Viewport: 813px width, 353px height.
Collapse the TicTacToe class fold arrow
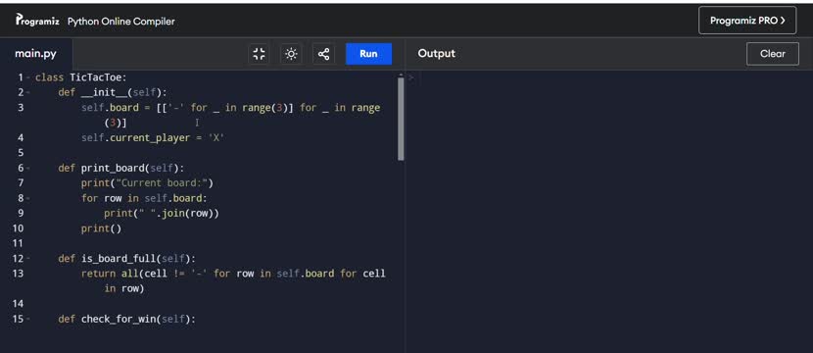(x=27, y=77)
